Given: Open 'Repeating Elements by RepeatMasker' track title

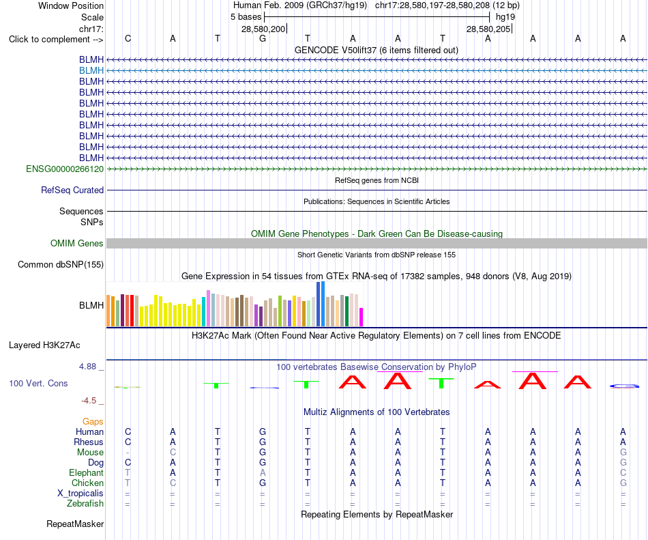Looking at the screenshot, I should 377,514.
